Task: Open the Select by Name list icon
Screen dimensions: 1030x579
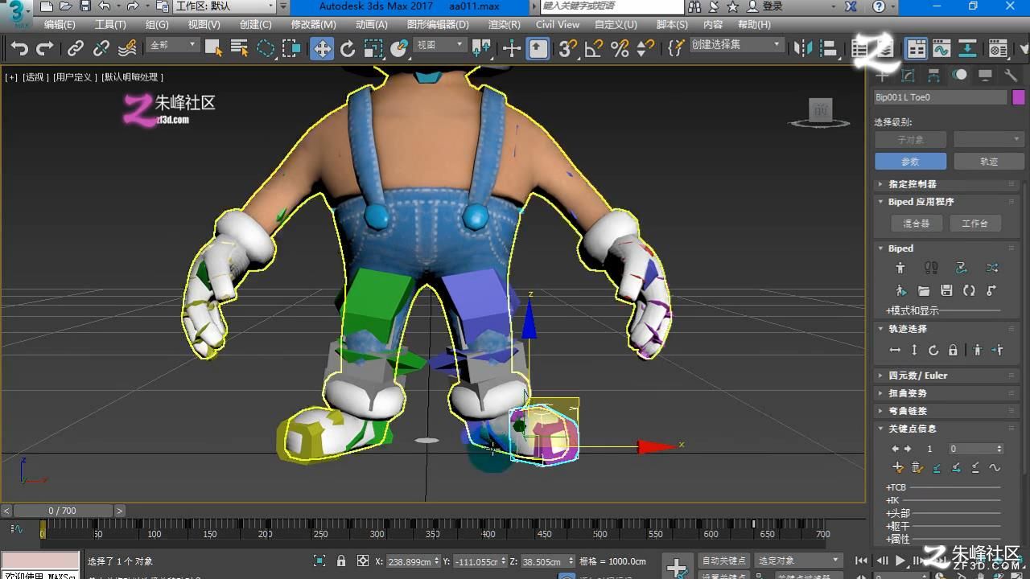Action: (x=239, y=48)
